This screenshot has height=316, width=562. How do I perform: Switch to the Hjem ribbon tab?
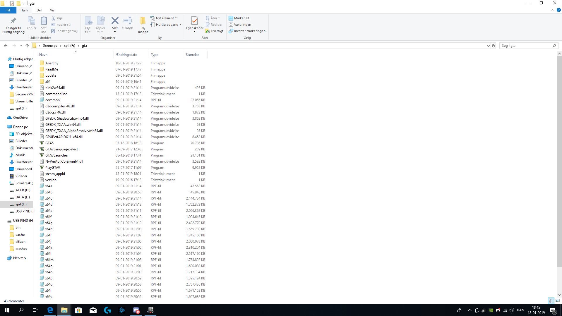tap(24, 10)
